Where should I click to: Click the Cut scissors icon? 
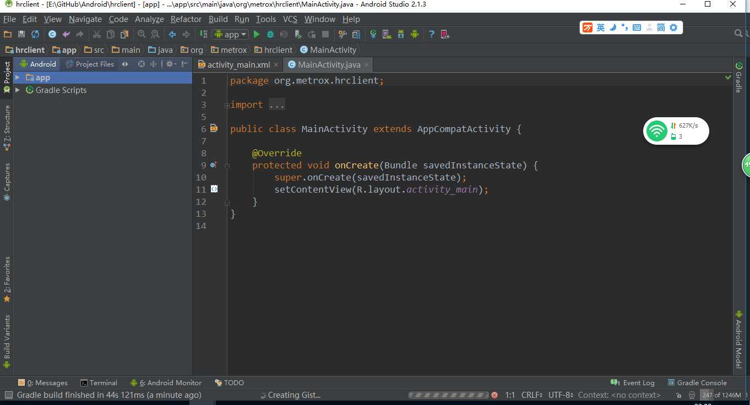coord(97,34)
